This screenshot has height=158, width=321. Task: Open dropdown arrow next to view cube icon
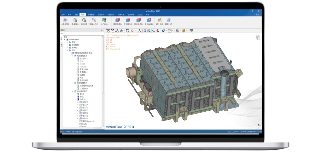tap(135, 31)
